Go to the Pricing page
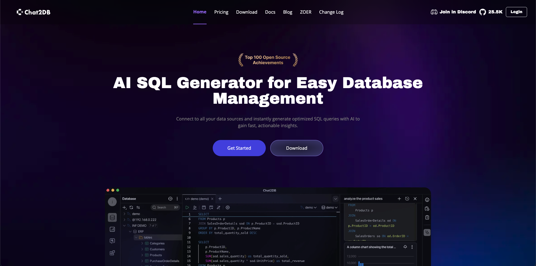Viewport: 536px width, 266px height. pyautogui.click(x=221, y=12)
